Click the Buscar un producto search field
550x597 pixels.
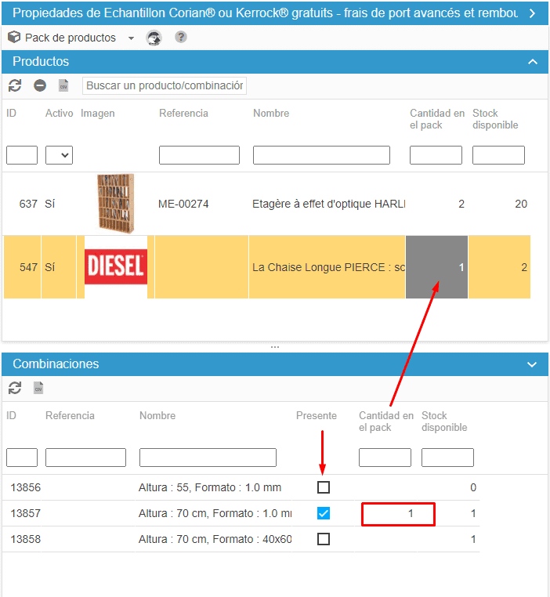pos(165,85)
